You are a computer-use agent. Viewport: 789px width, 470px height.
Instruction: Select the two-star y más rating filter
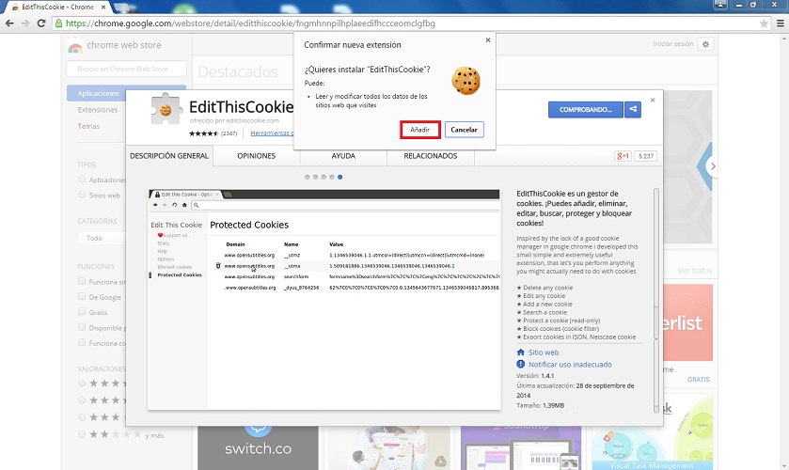tap(82, 434)
